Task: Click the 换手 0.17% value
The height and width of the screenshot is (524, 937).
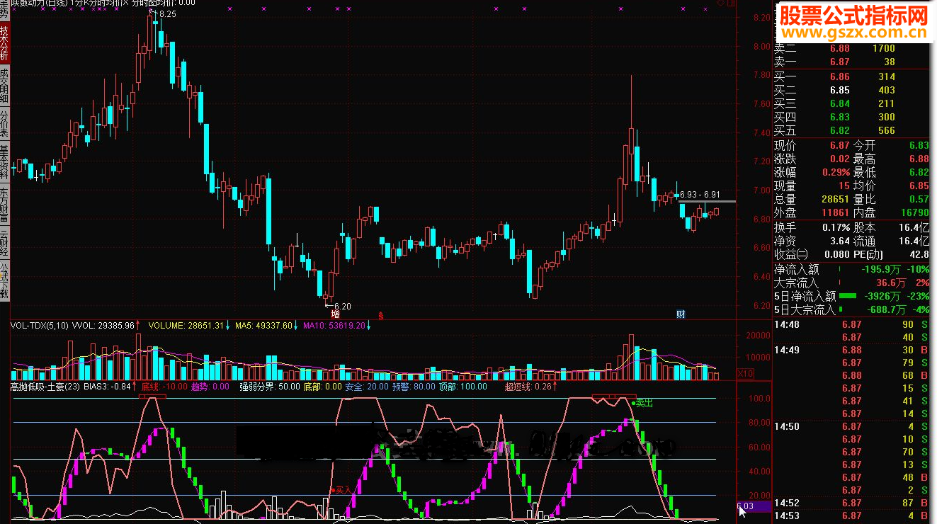Action: tap(836, 227)
